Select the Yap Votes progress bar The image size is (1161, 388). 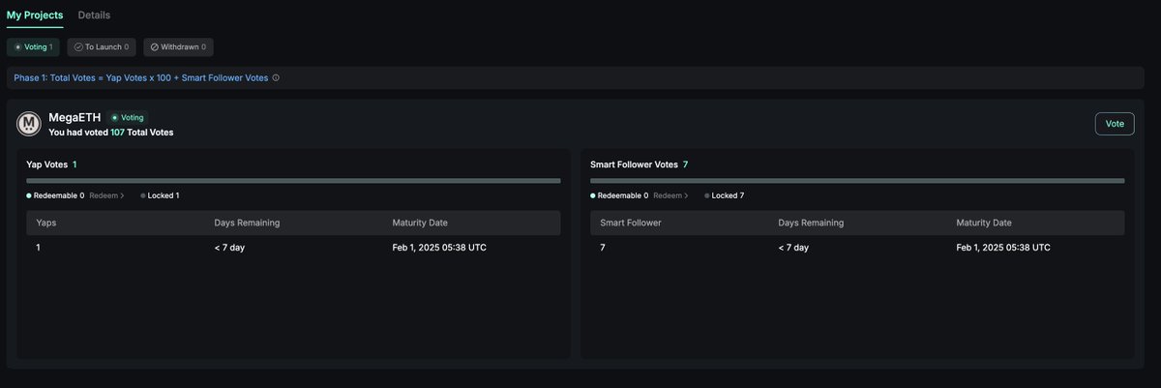point(293,180)
